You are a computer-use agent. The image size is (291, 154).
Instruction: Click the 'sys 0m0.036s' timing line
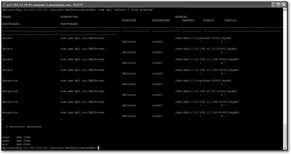click(x=16, y=144)
